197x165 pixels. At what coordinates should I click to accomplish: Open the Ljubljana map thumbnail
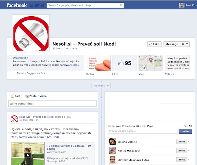pyautogui.click(x=151, y=63)
